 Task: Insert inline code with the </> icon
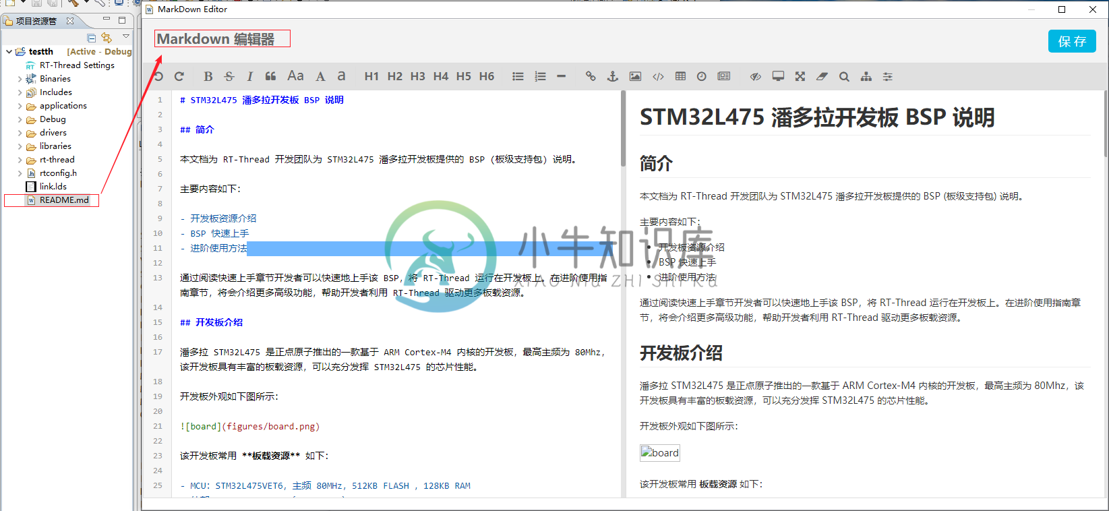click(658, 76)
